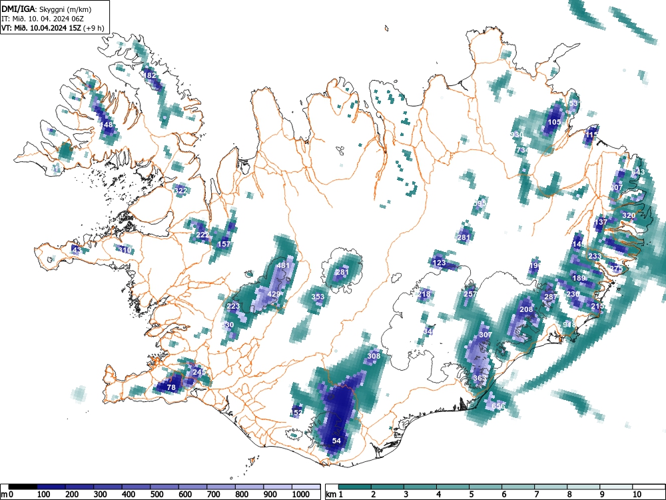
Task: Click the km 10 label on the kilometer legend
Action: [637, 495]
